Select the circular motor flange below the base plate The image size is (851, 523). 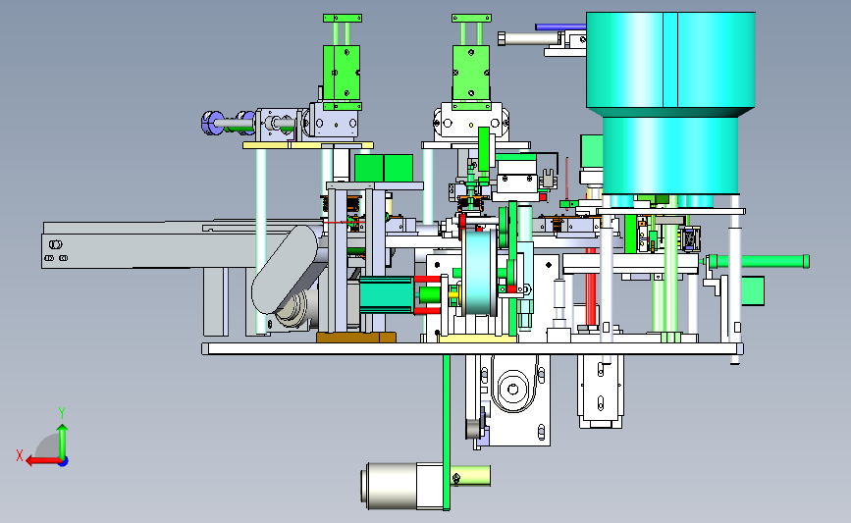pos(513,389)
